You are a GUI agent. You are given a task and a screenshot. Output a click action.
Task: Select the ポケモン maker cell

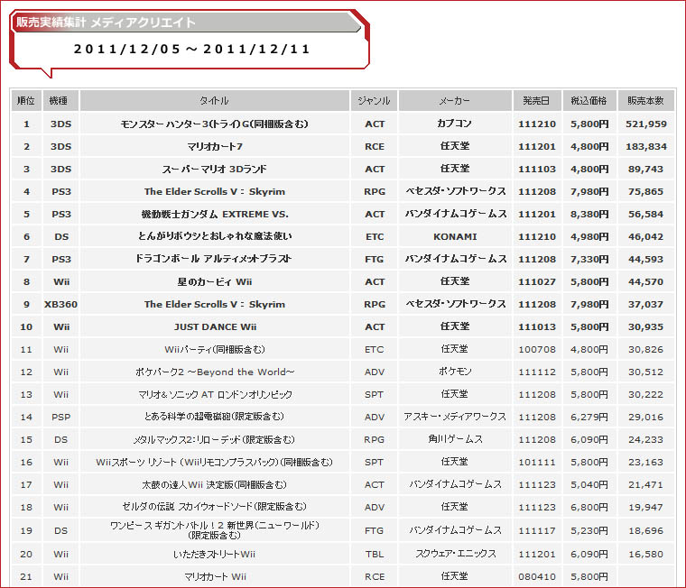[x=455, y=372]
